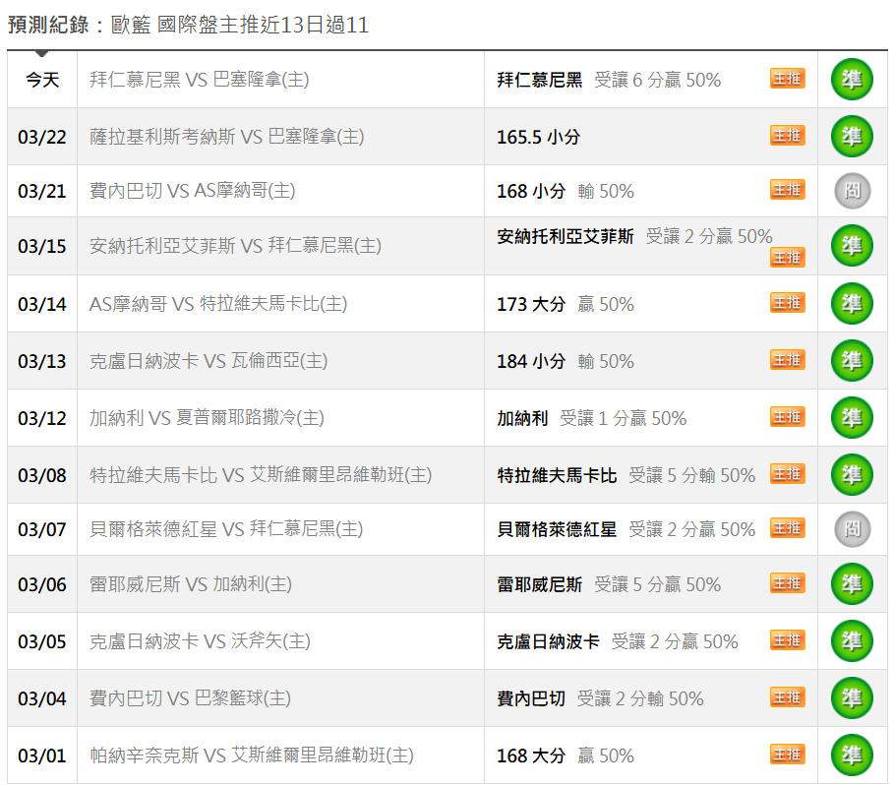Click the green 準 icon in 03/14 row
This screenshot has width=894, height=785.
[852, 303]
